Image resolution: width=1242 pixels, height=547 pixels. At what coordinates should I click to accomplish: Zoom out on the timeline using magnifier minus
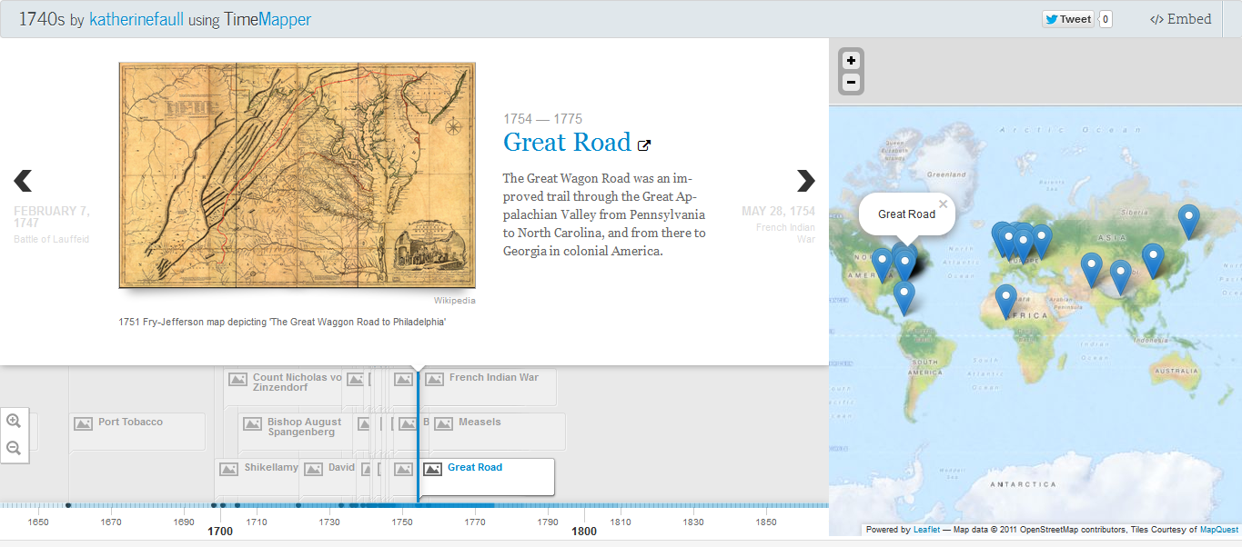click(x=14, y=448)
